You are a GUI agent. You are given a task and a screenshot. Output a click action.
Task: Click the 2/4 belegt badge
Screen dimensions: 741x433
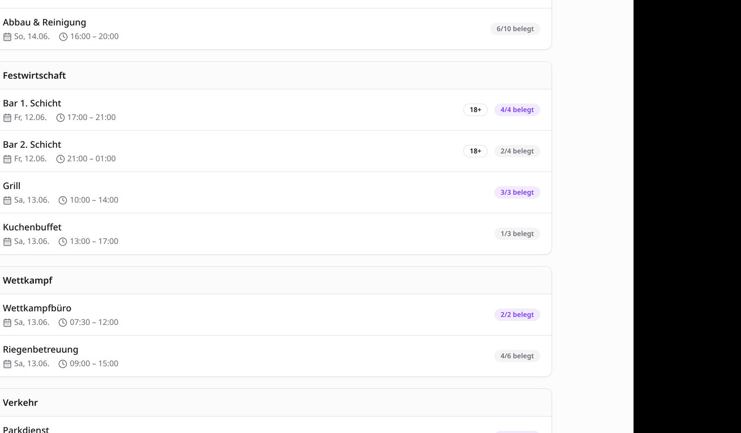tap(517, 151)
